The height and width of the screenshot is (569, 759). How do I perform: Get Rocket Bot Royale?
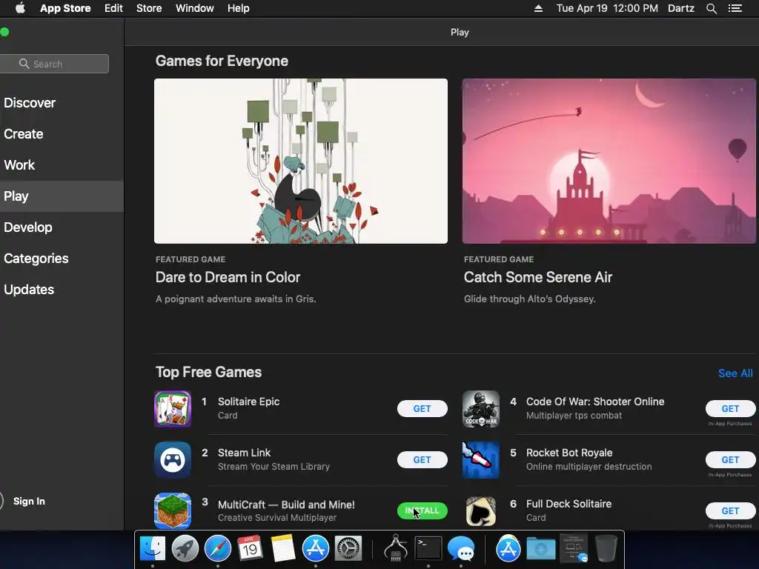pos(730,459)
